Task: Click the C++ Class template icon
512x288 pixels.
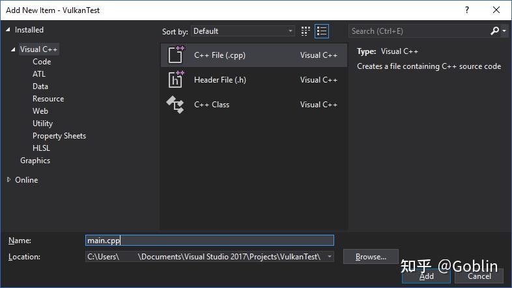Action: (177, 105)
